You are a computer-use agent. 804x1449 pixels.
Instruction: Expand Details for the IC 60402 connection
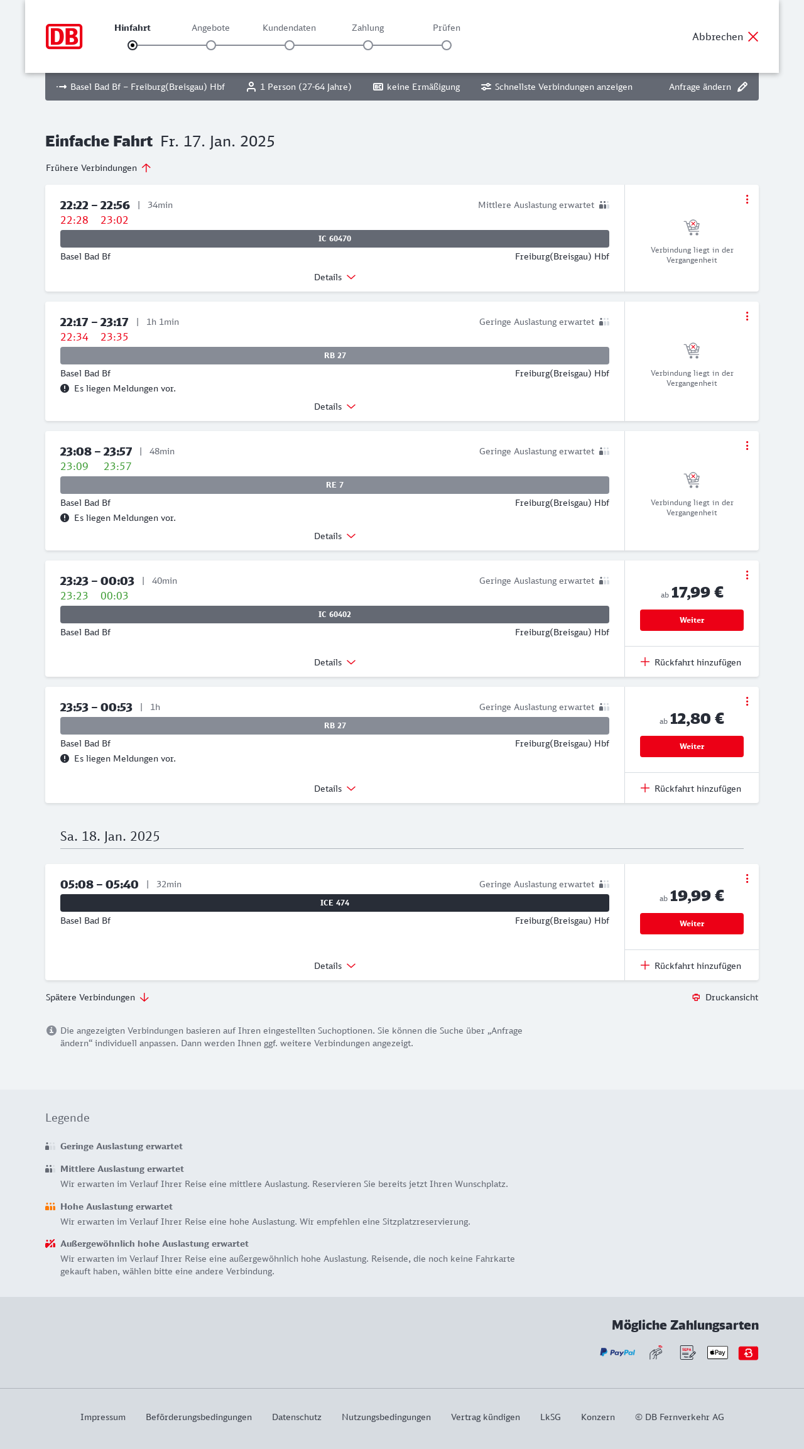pos(335,662)
